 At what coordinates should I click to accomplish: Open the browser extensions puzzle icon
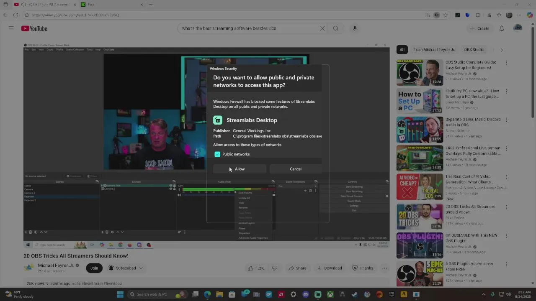(478, 15)
